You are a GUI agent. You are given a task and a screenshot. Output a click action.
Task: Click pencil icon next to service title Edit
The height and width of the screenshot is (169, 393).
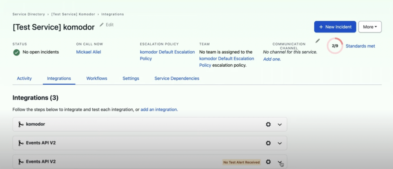pyautogui.click(x=101, y=25)
